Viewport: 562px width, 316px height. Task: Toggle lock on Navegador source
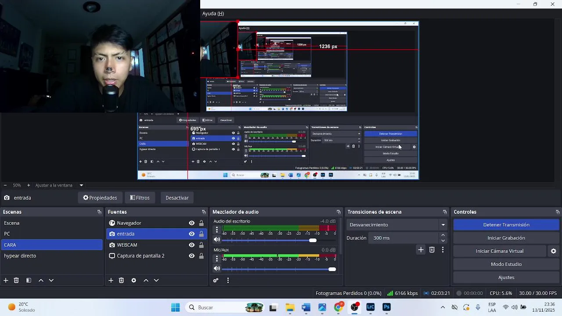point(201,223)
